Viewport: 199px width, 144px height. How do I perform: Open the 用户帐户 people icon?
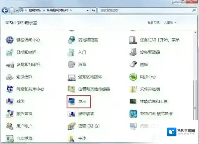tap(10, 126)
